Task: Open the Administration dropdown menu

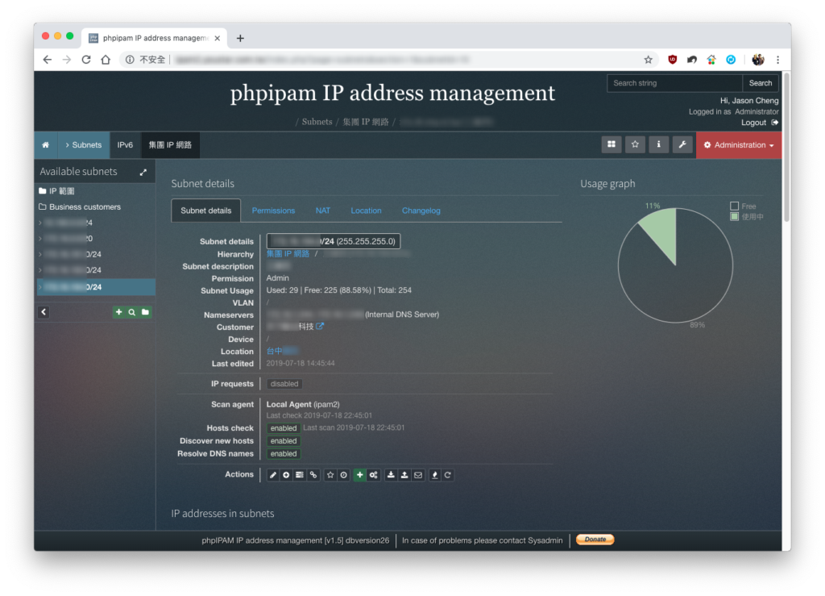Action: coord(739,145)
